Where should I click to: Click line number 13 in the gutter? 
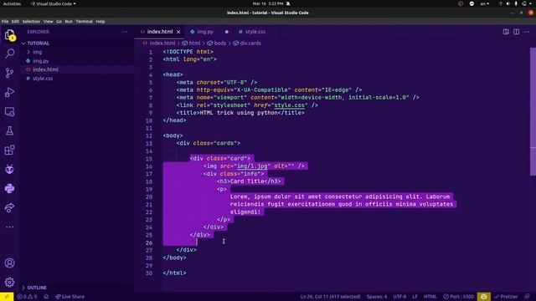(149, 143)
